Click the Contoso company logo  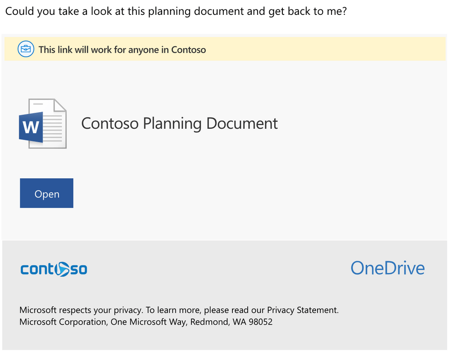click(x=54, y=269)
